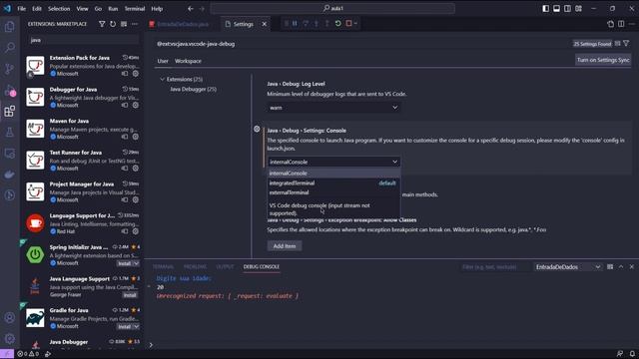Open the Manage gear in the activity bar
This screenshot has width=639, height=359.
tap(9, 338)
